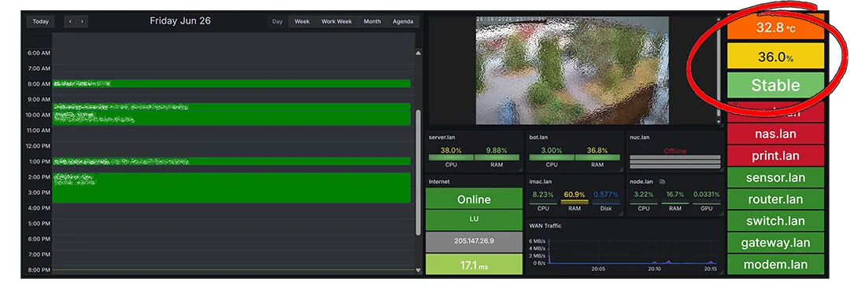
Task: Click node.lan CPU 3.22% value
Action: click(x=644, y=194)
